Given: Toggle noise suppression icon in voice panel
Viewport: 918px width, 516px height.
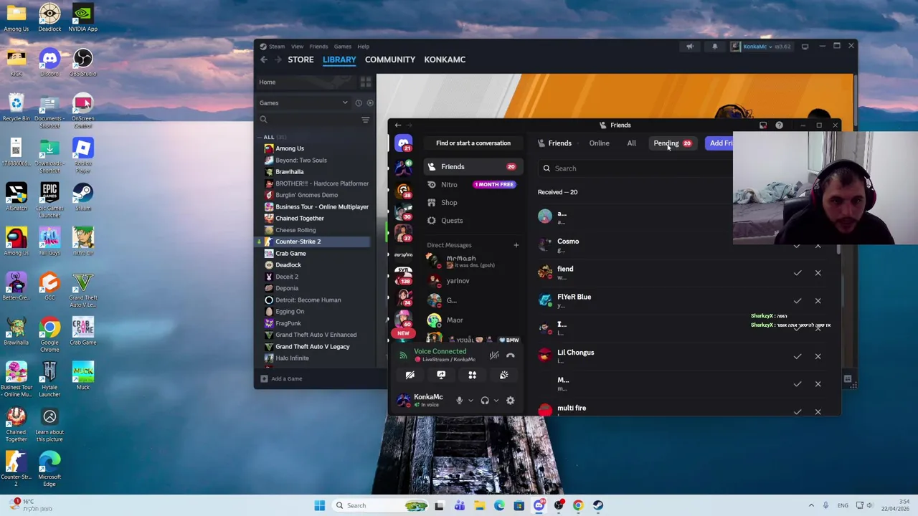Looking at the screenshot, I should point(494,355).
